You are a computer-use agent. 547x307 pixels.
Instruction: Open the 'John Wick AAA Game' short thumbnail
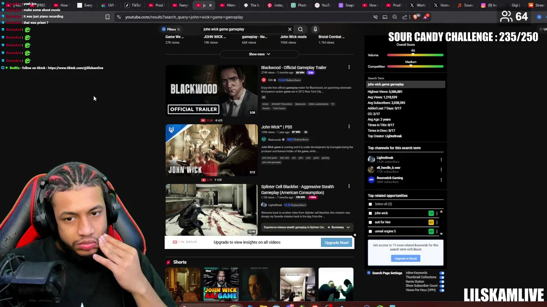point(221,284)
